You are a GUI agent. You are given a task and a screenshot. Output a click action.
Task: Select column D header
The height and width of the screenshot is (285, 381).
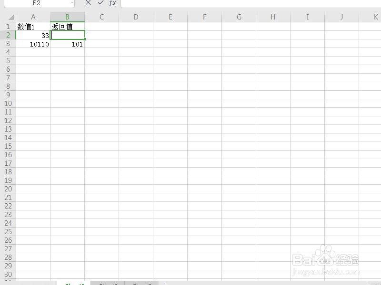[x=136, y=17]
